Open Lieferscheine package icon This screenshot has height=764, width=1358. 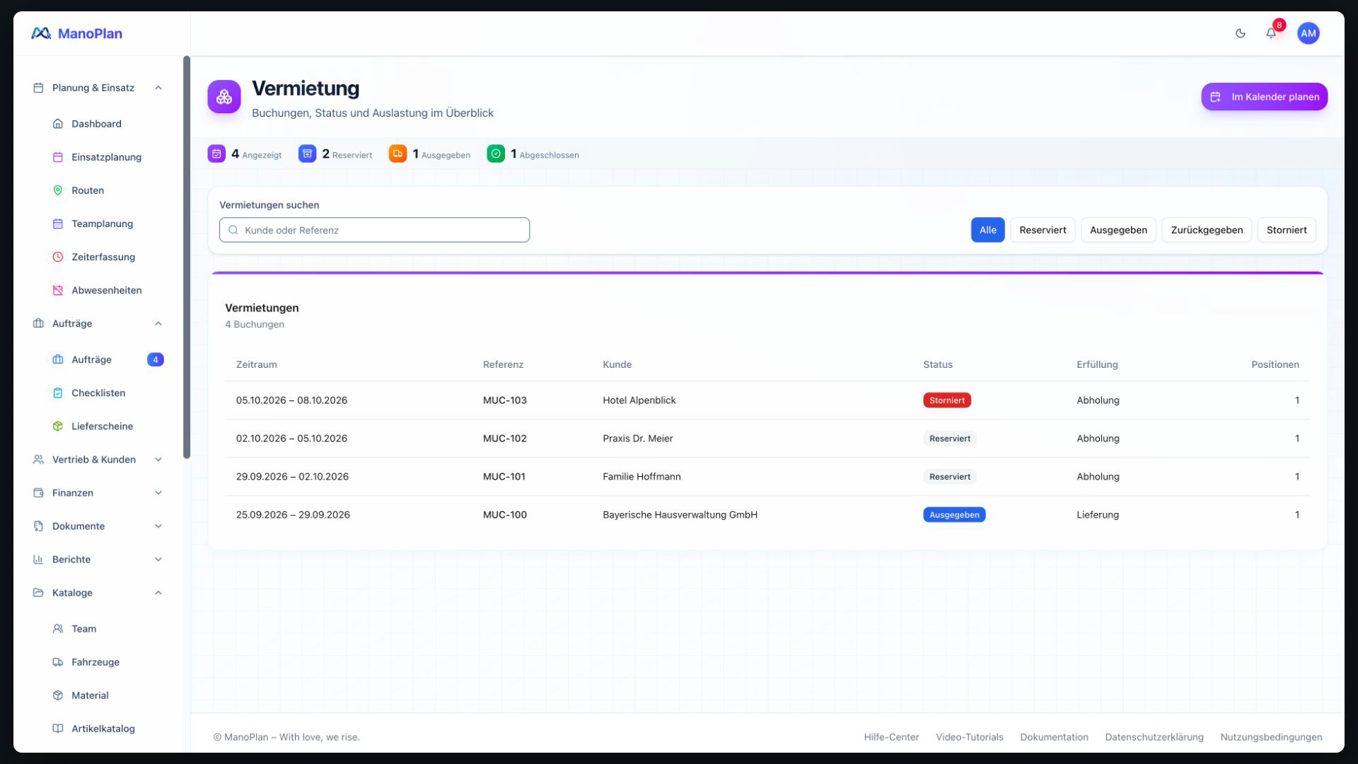pos(58,426)
